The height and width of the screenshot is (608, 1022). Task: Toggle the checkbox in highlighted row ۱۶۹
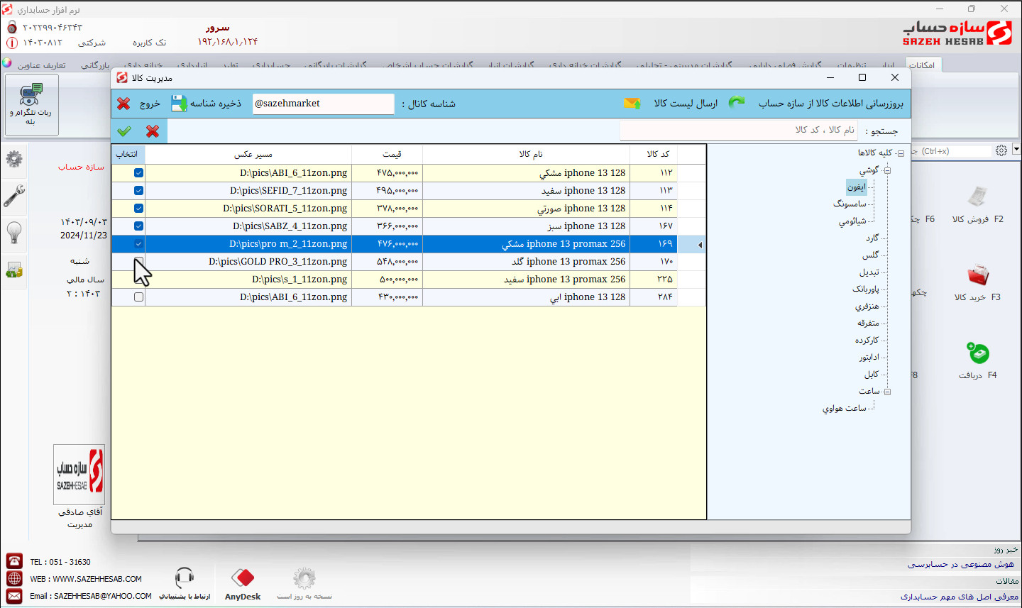[138, 244]
